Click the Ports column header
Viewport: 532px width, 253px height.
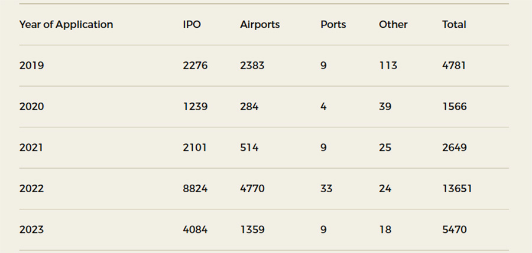333,25
